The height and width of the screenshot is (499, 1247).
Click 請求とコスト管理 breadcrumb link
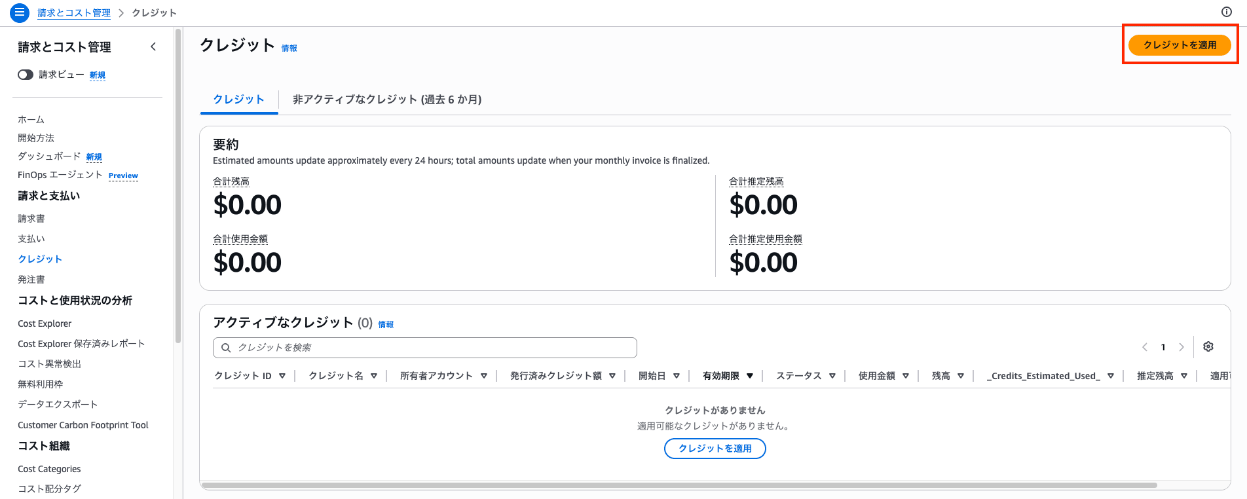tap(74, 13)
